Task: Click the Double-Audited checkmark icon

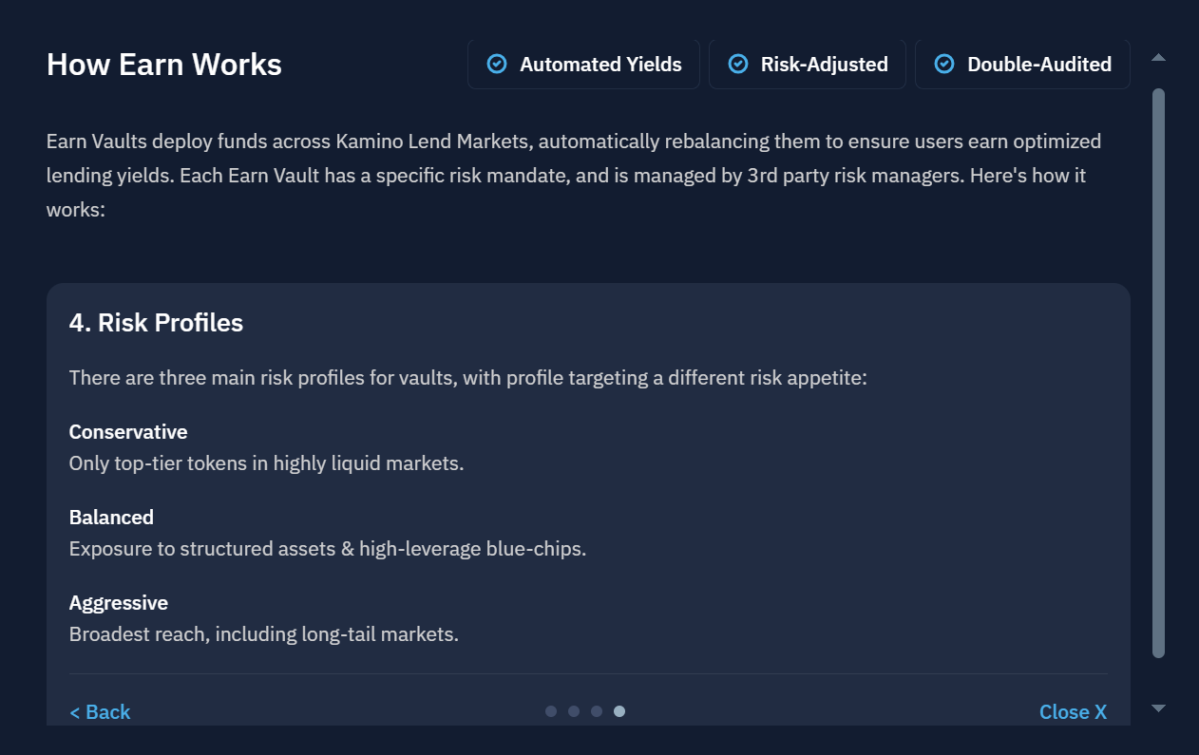Action: 944,64
